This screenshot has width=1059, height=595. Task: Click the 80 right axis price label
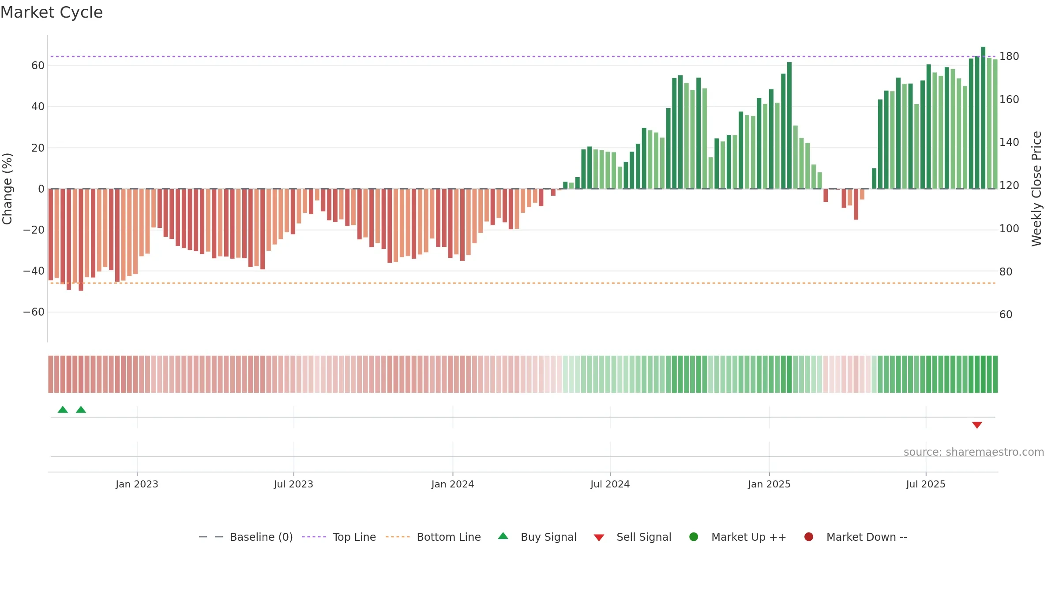click(x=1006, y=272)
